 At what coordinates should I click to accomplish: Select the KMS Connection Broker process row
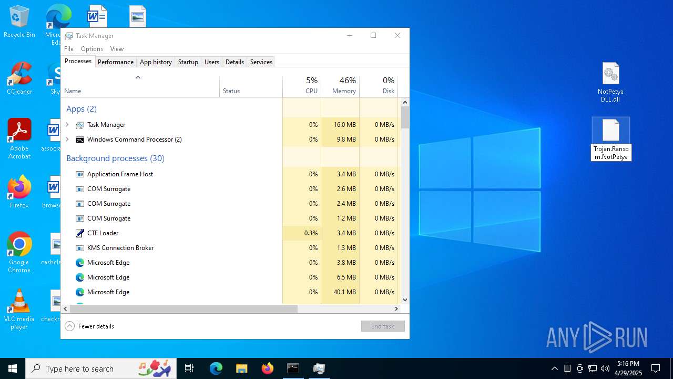230,248
